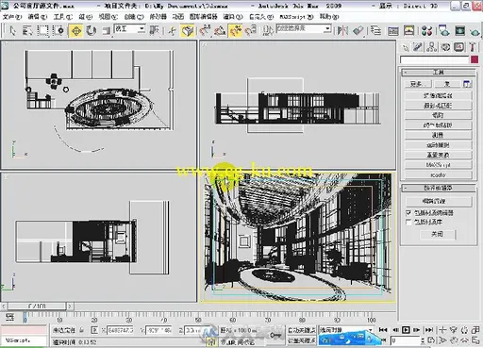Open the Layer Manager icon
483x348 pixels.
pos(375,30)
